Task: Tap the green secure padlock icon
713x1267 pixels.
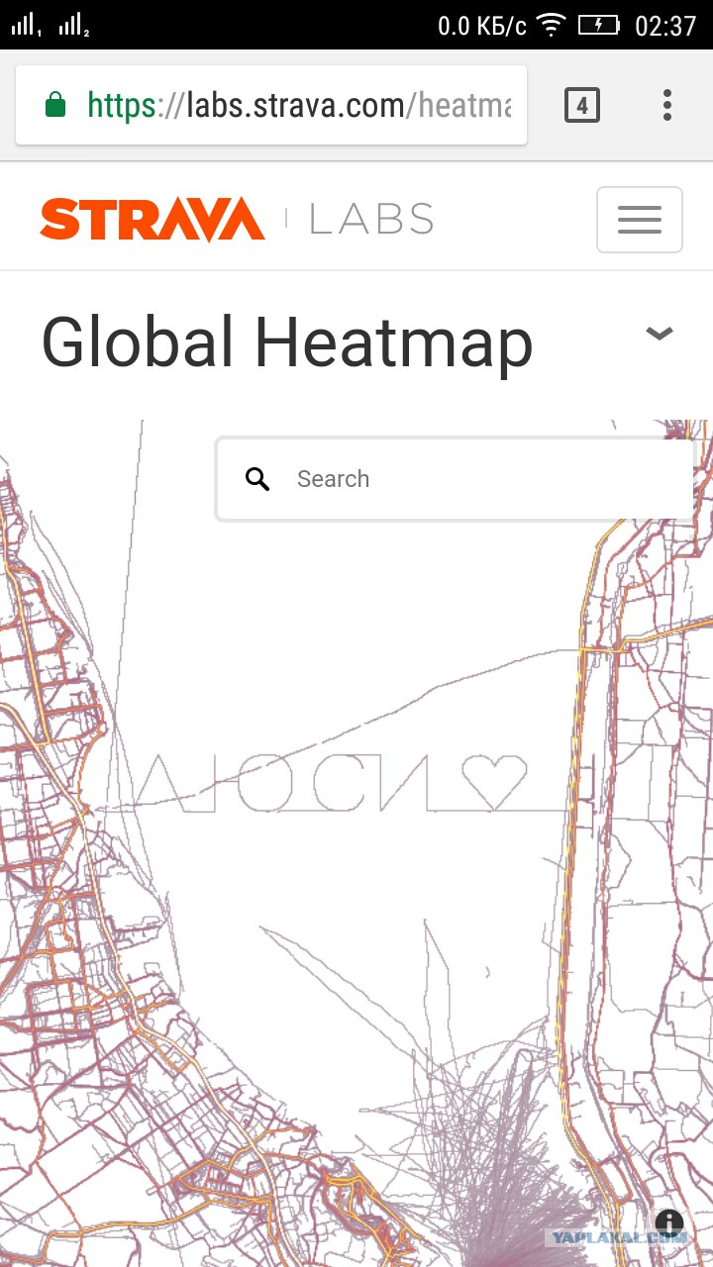Action: (55, 104)
